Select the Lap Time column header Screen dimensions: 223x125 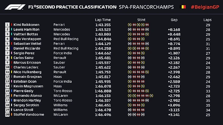pos(102,20)
